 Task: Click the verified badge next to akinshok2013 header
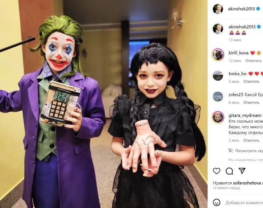click(x=259, y=9)
